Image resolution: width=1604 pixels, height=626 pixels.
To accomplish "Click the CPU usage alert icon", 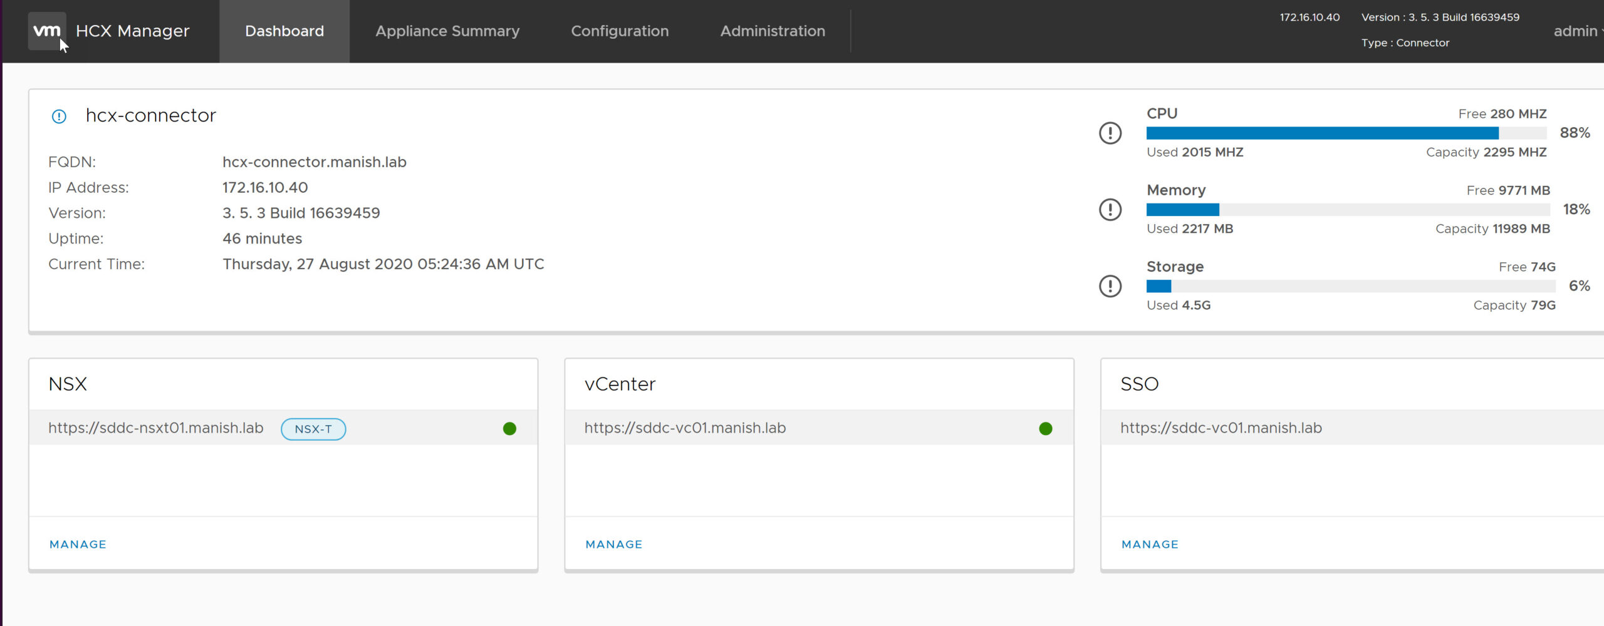I will tap(1110, 133).
